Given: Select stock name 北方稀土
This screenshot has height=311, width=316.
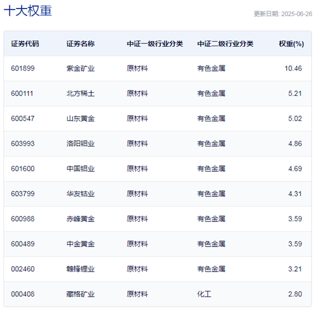Looking at the screenshot, I should pos(80,93).
